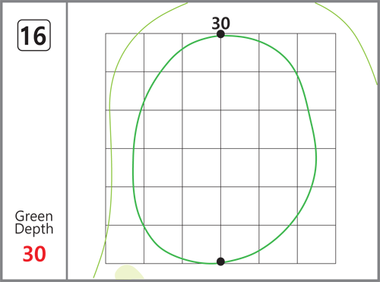Click the red 30 green depth value

point(34,254)
